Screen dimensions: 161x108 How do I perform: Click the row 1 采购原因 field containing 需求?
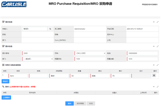point(59,76)
